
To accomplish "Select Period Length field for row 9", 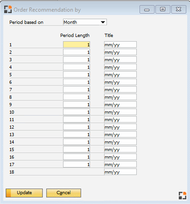I will 77,104.
